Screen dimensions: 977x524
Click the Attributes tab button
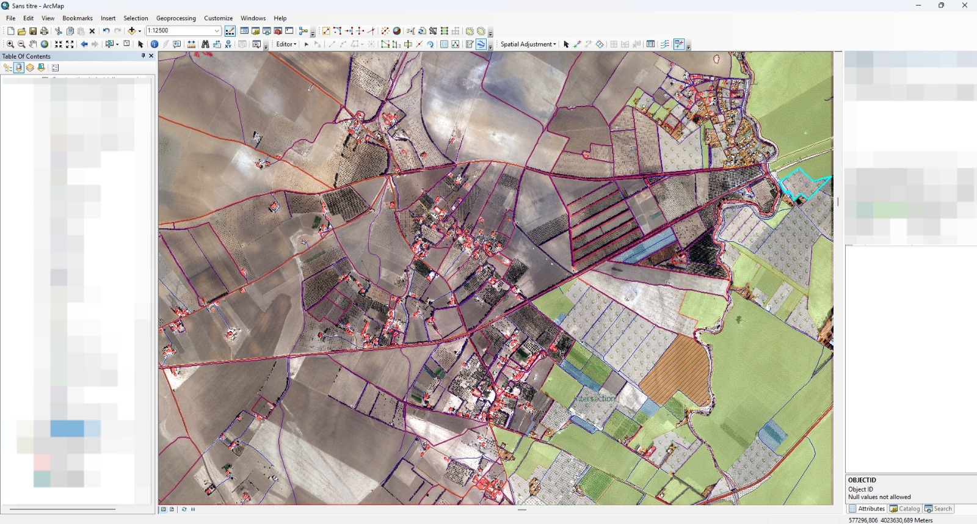(x=866, y=509)
